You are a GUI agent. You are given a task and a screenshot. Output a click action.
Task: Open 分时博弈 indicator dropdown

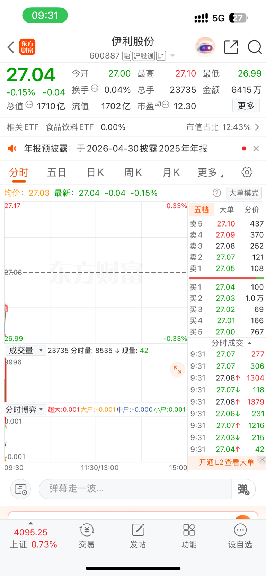pos(26,410)
